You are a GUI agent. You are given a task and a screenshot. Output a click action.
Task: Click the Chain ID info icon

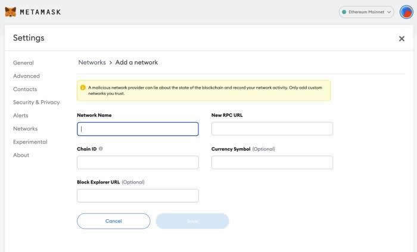(x=101, y=148)
